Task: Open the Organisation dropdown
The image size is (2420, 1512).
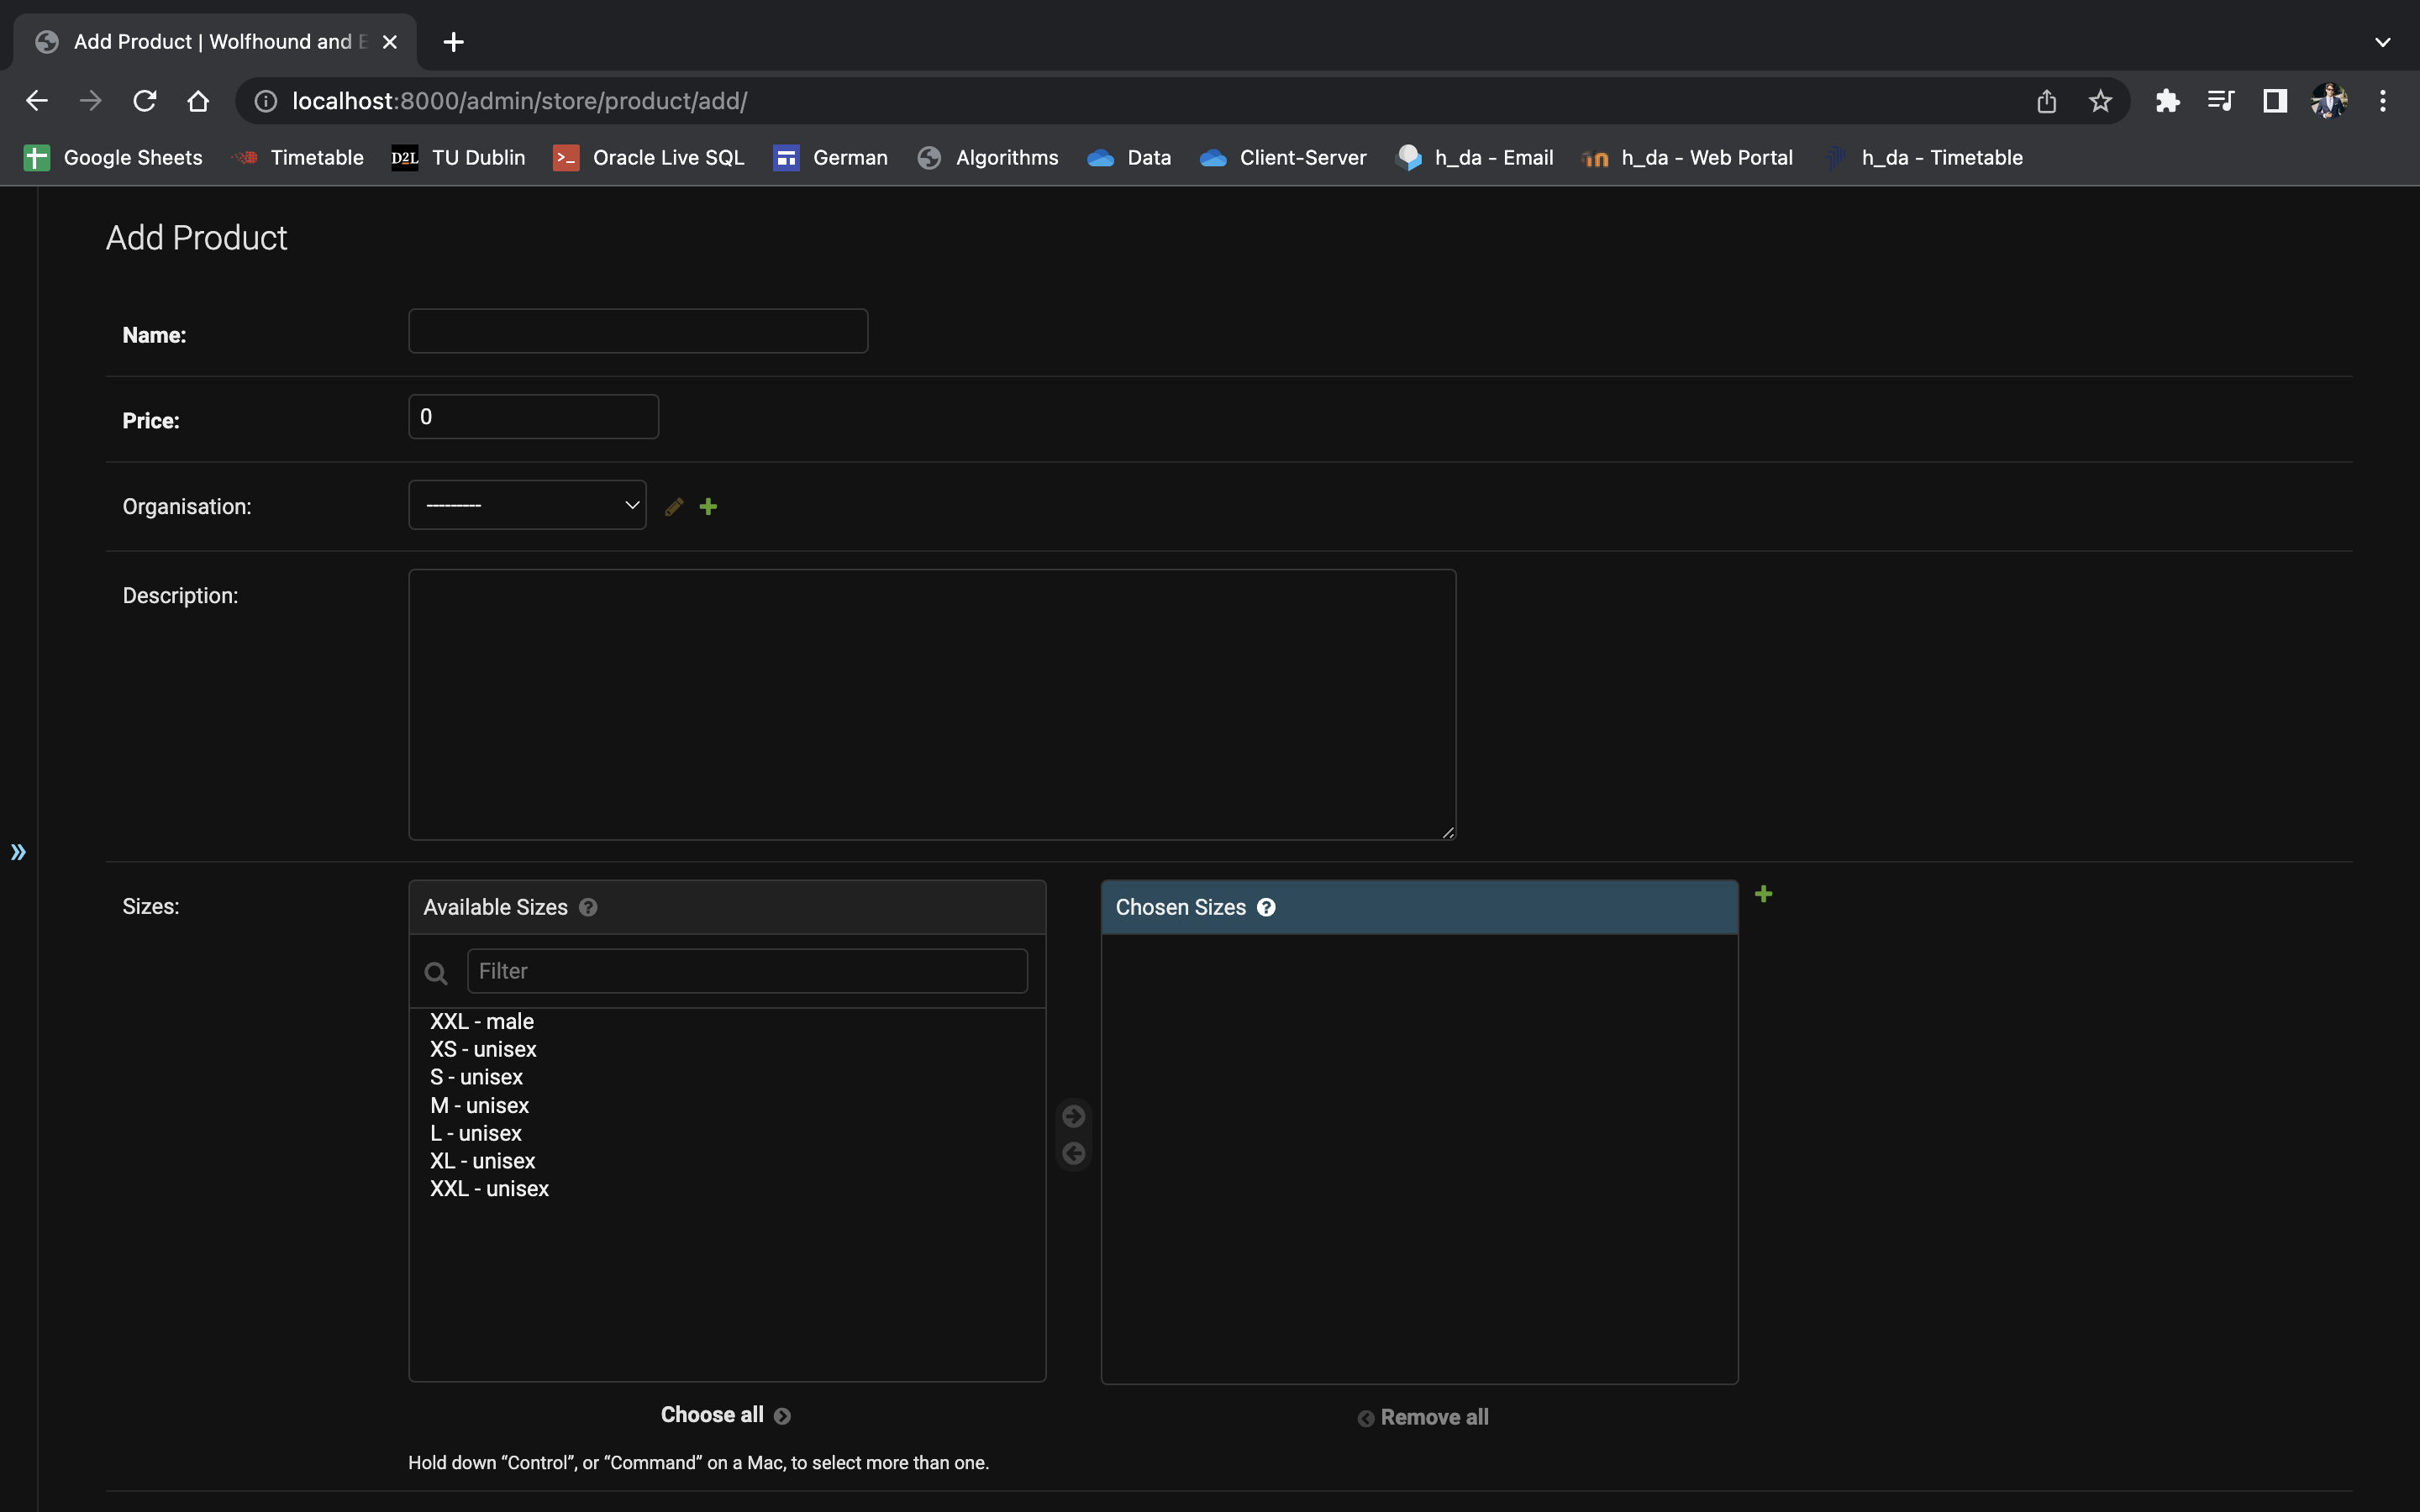Action: click(527, 505)
